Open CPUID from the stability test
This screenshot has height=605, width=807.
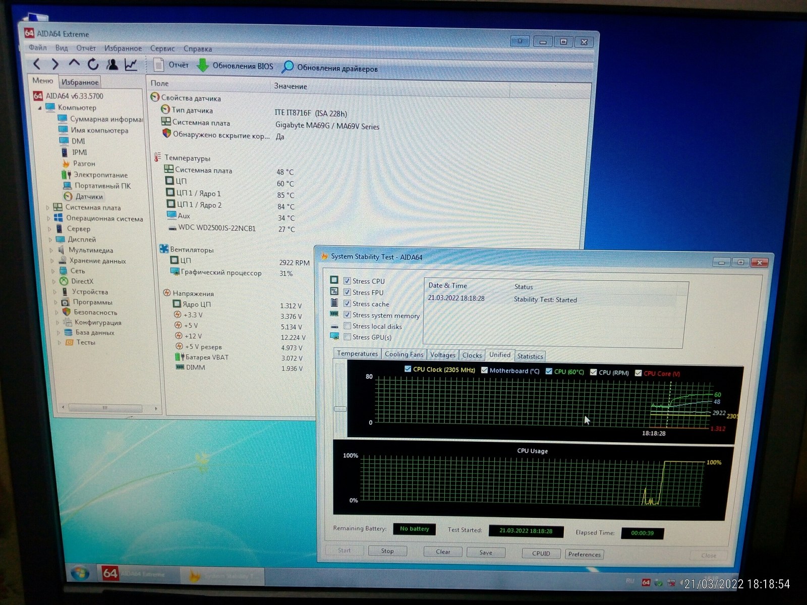click(541, 554)
